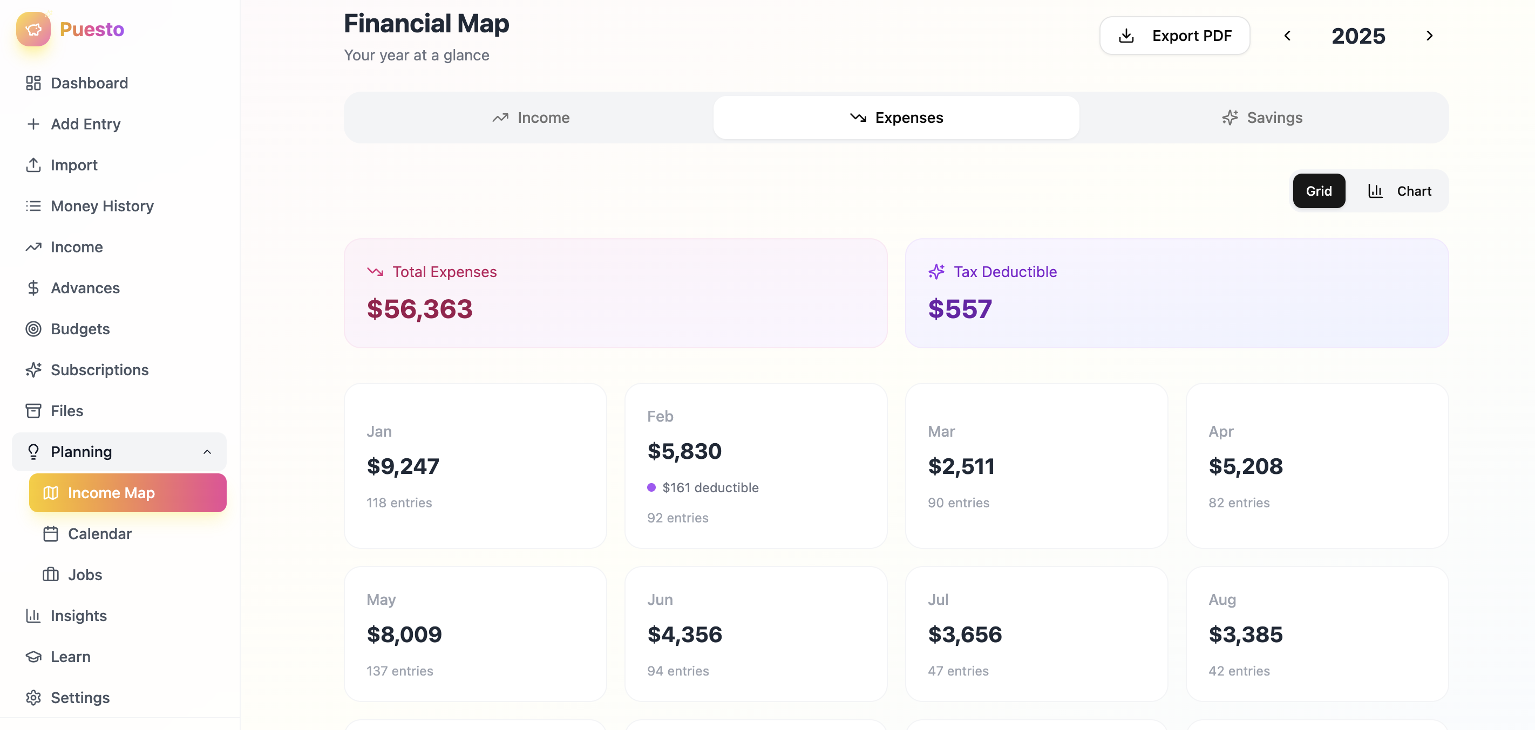Open Budgets via its target icon
The height and width of the screenshot is (730, 1535).
click(x=33, y=329)
